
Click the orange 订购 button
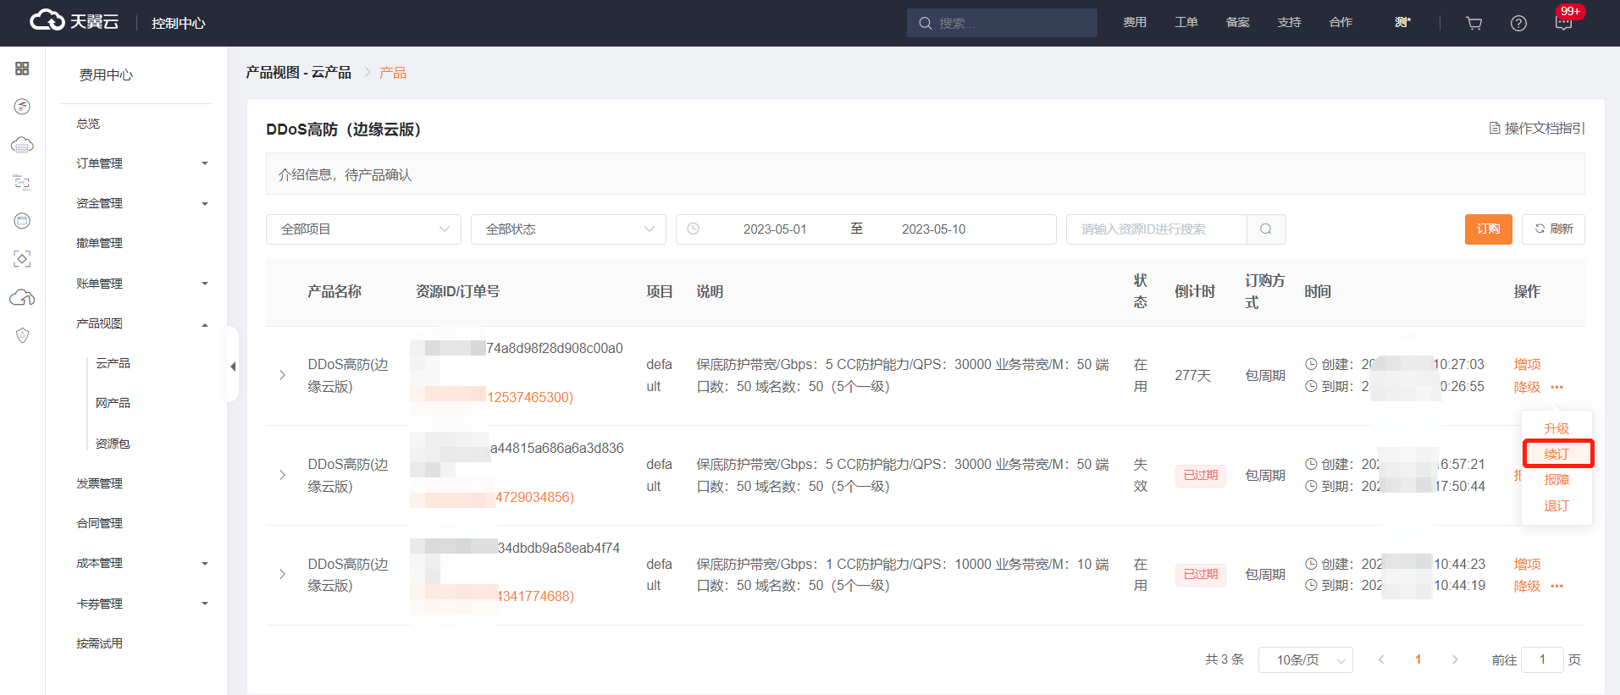[x=1489, y=229]
